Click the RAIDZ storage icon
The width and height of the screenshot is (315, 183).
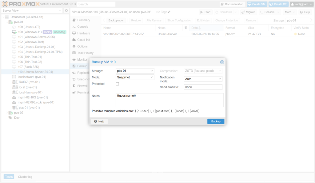pos(14,82)
